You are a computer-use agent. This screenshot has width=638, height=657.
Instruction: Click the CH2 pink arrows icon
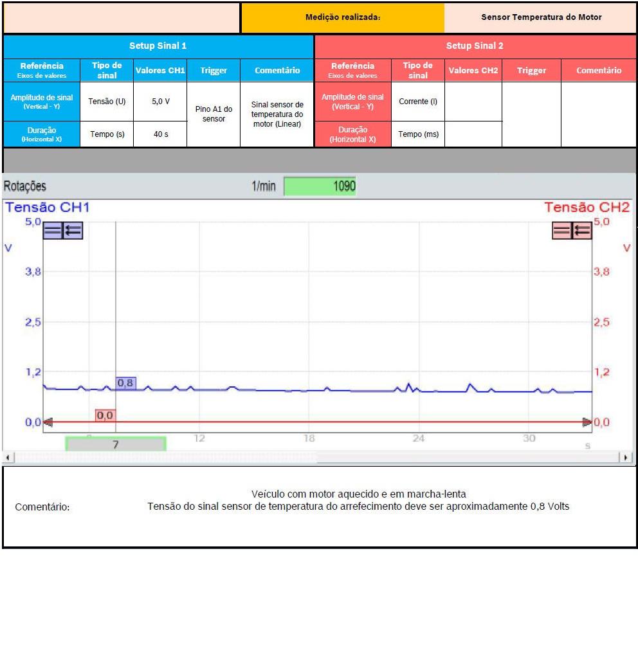click(x=582, y=231)
